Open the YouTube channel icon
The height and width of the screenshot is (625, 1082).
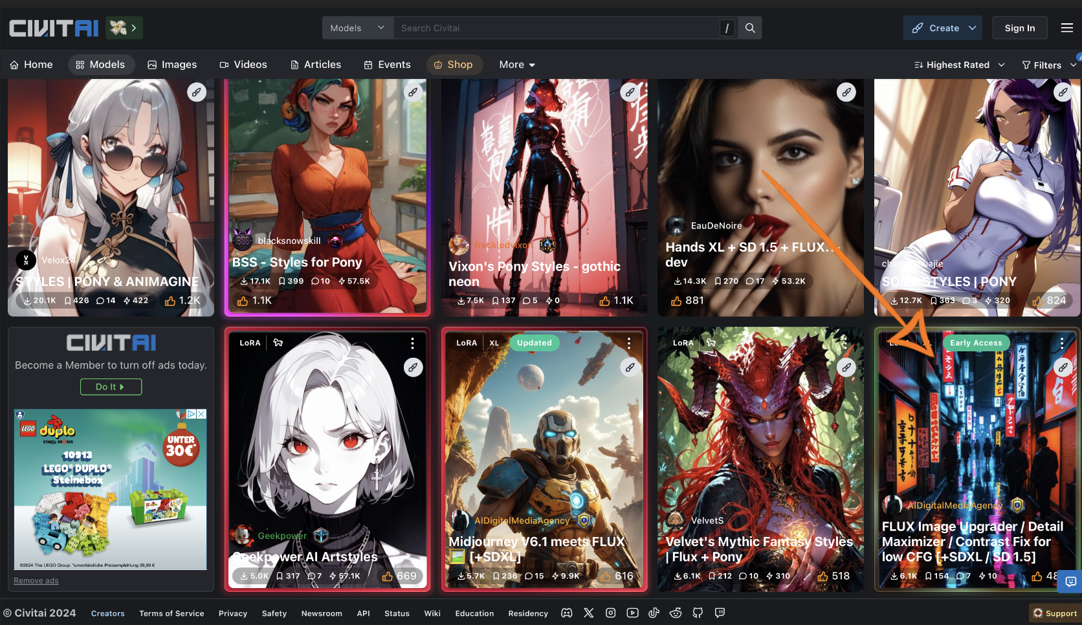(632, 613)
